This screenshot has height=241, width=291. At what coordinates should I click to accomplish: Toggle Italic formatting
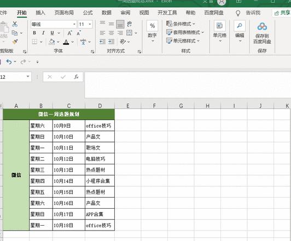point(43,33)
